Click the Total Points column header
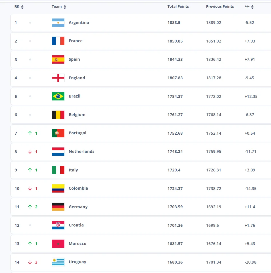The height and width of the screenshot is (273, 271). (x=178, y=7)
